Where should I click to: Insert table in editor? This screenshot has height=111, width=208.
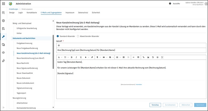pos(138,57)
